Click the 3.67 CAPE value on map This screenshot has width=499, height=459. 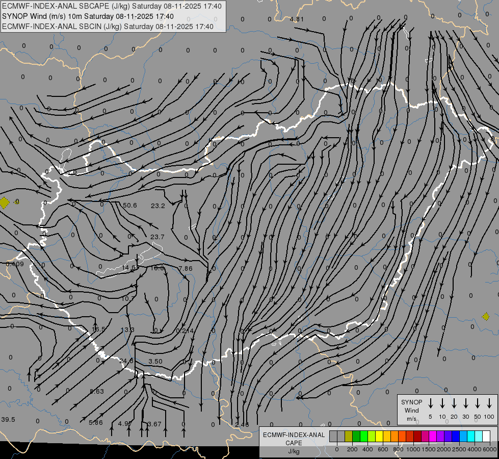(154, 424)
